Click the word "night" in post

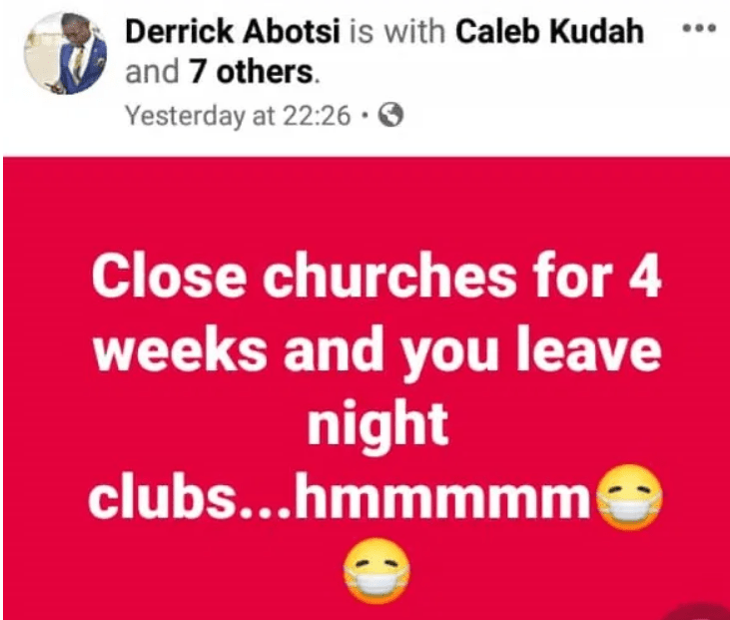(x=377, y=426)
